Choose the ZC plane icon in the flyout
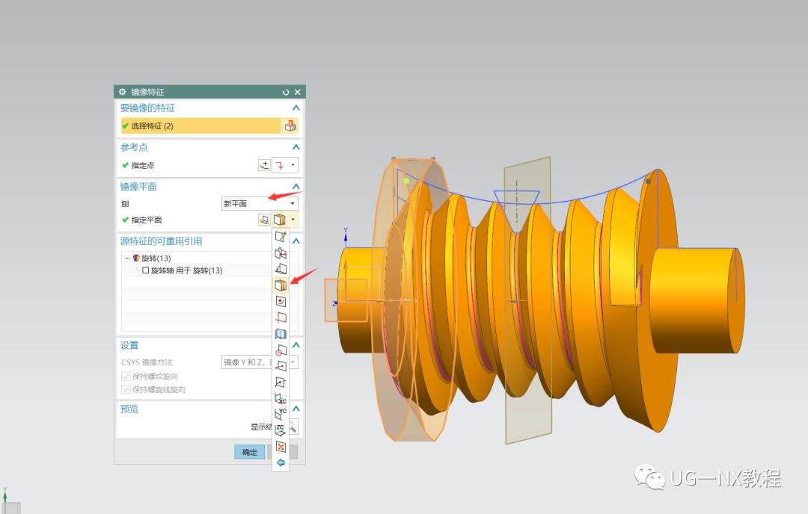Image resolution: width=808 pixels, height=514 pixels. (281, 430)
